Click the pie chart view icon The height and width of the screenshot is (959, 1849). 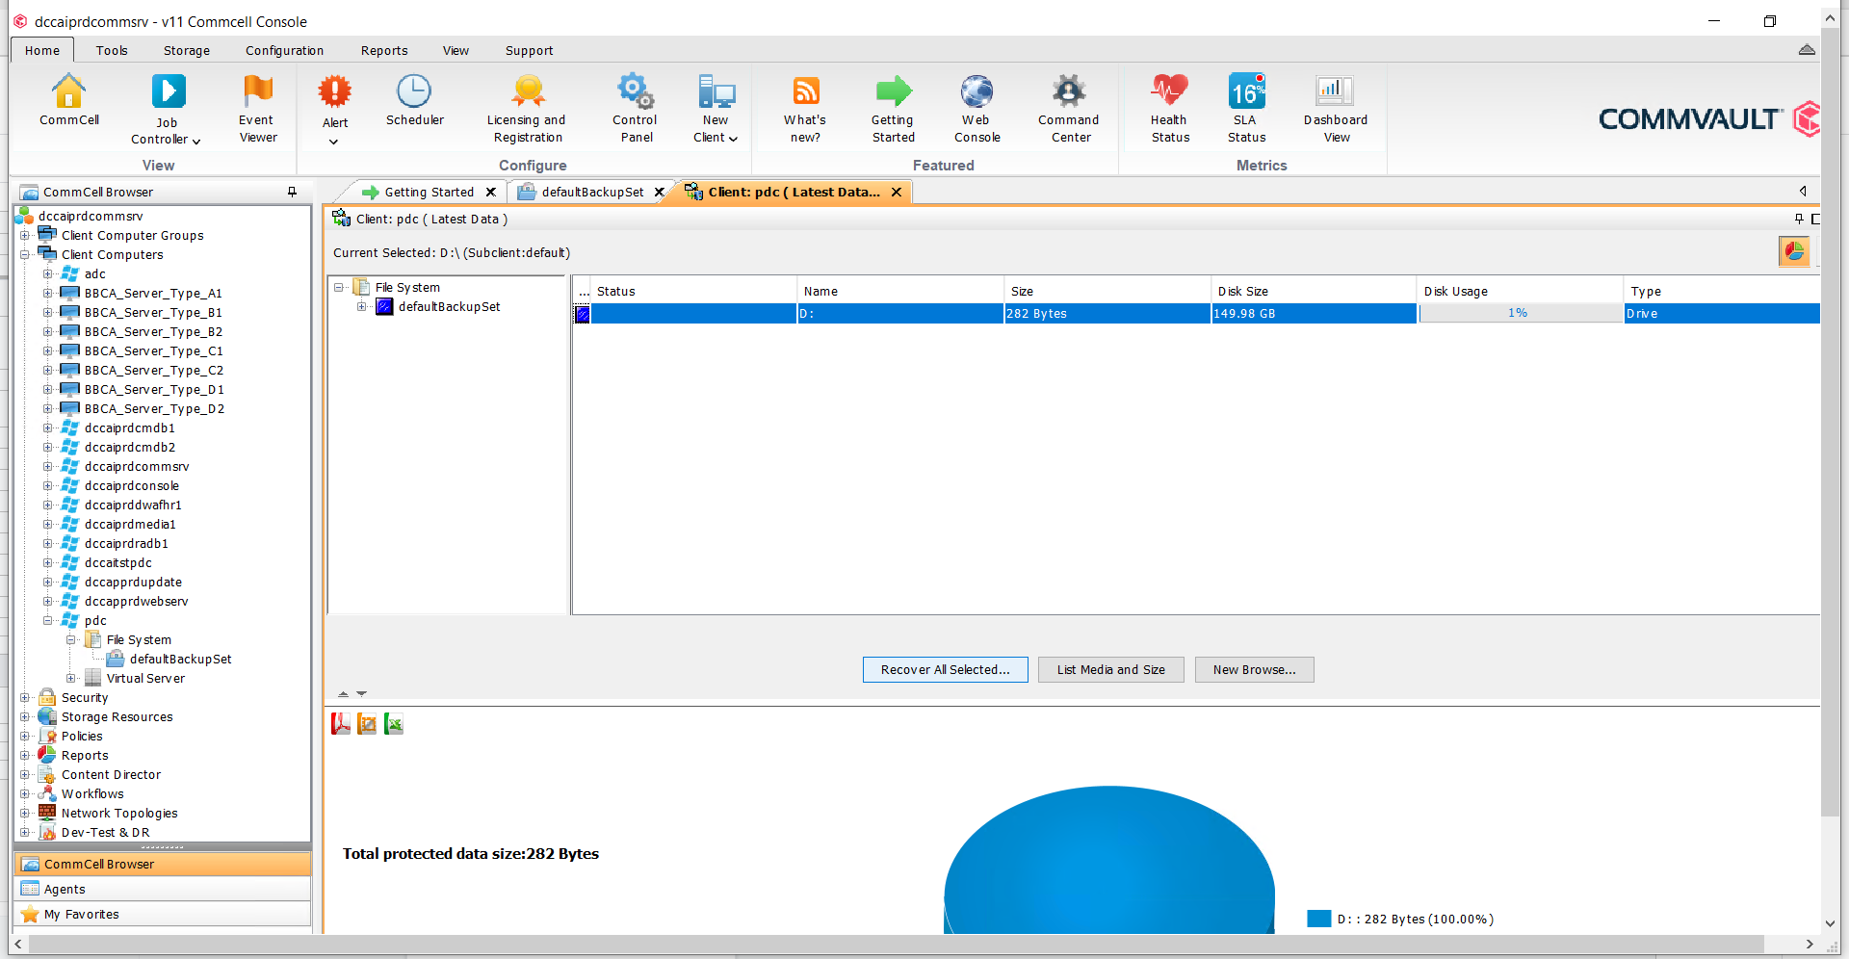pos(1794,252)
